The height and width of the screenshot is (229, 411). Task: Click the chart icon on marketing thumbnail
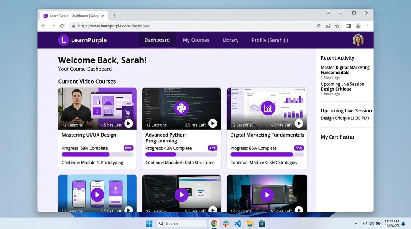click(x=268, y=108)
